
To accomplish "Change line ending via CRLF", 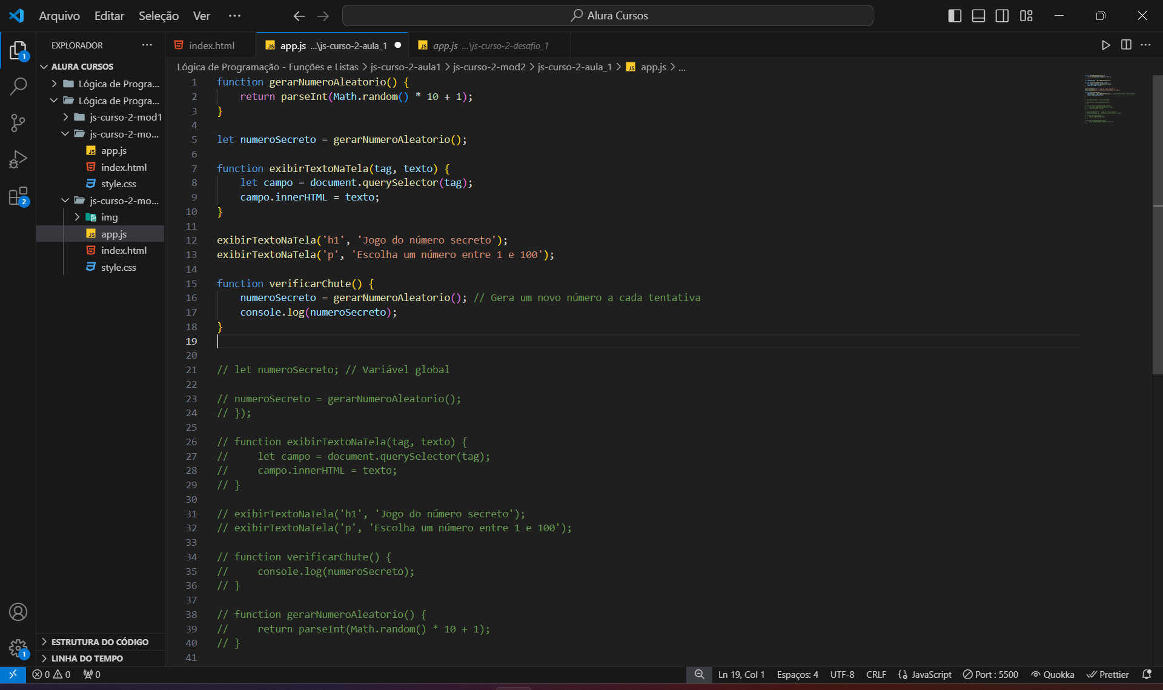I will (876, 674).
